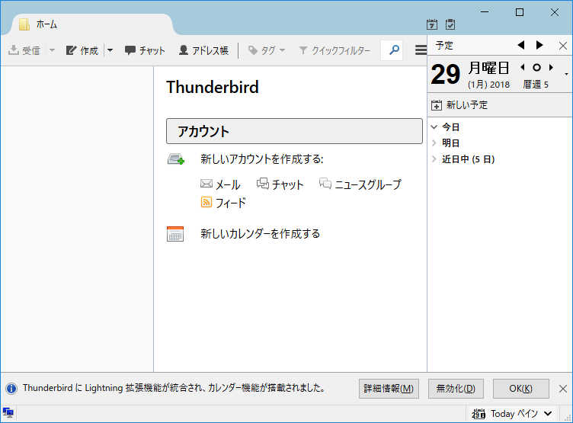The height and width of the screenshot is (423, 573).
Task: Click the info icon in notification bar
Action: coord(11,388)
